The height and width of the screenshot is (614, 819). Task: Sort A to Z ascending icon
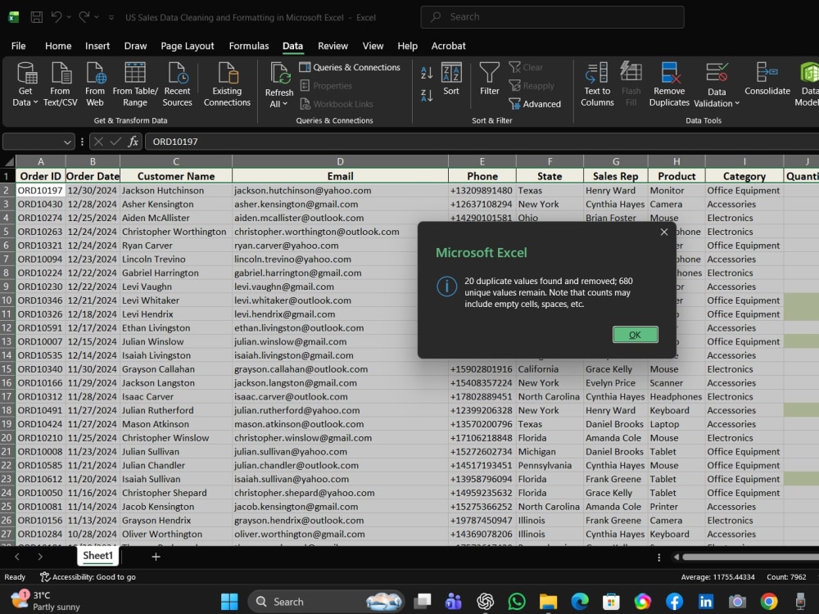427,73
